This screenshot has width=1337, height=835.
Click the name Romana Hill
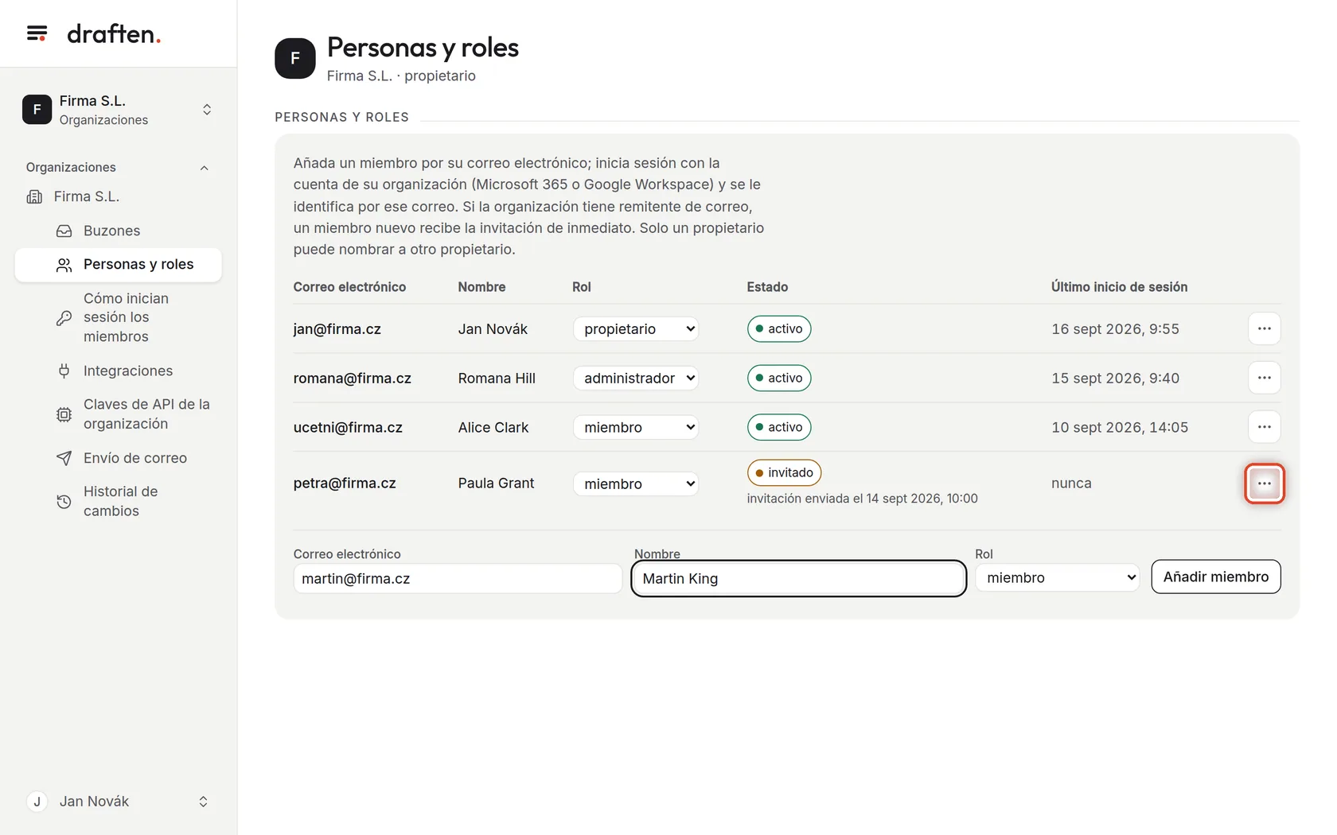pyautogui.click(x=497, y=378)
